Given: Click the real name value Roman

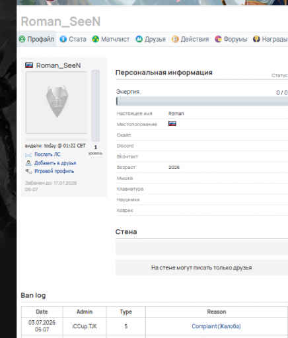Looking at the screenshot, I should coord(176,114).
